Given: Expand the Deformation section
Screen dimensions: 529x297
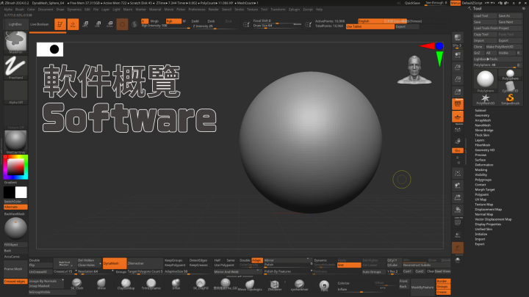Looking at the screenshot, I should click(x=484, y=164).
